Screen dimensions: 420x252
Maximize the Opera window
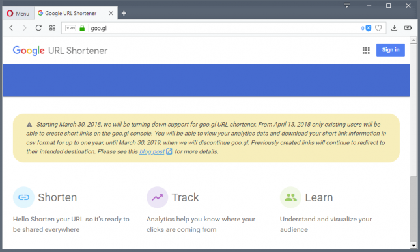click(388, 6)
